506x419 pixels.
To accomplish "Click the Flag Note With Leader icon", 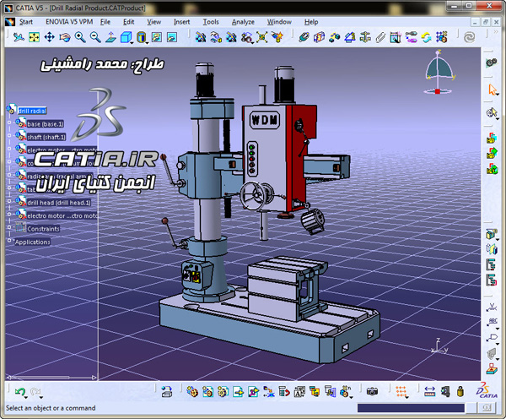I will tap(491, 338).
